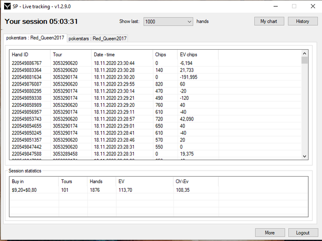Click the hand list scrollbar thumb
Image resolution: width=322 pixels, height=241 pixels.
pos(305,60)
